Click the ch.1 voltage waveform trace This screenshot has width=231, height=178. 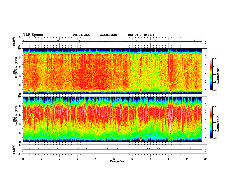coord(113,41)
